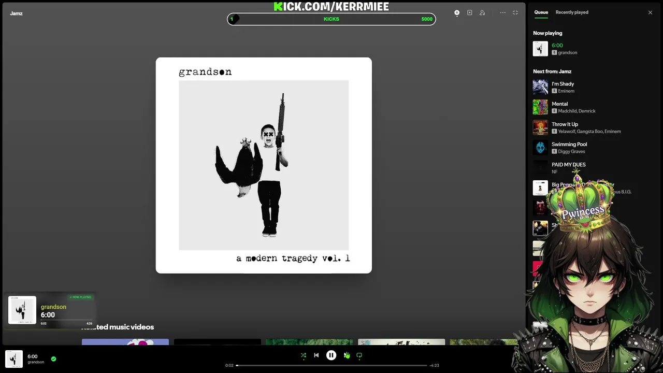663x373 pixels.
Task: Select the Swimming Pool track title
Action: click(x=569, y=144)
